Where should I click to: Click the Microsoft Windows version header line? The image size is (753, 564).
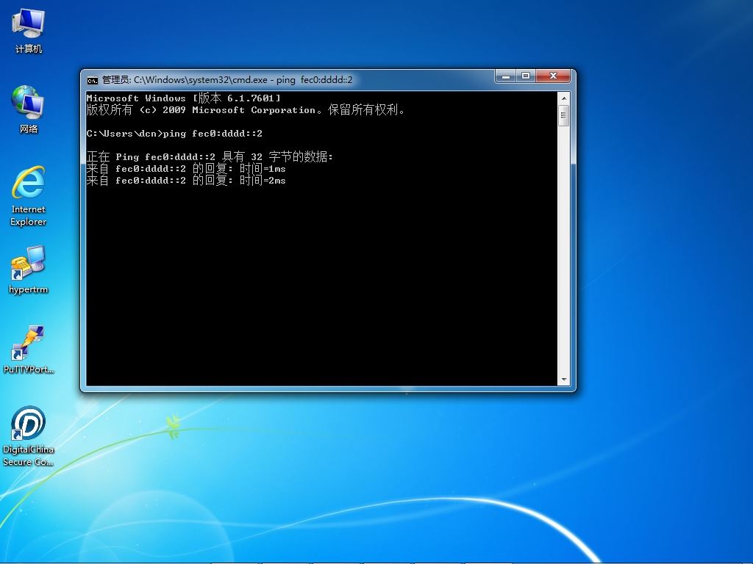pyautogui.click(x=183, y=98)
